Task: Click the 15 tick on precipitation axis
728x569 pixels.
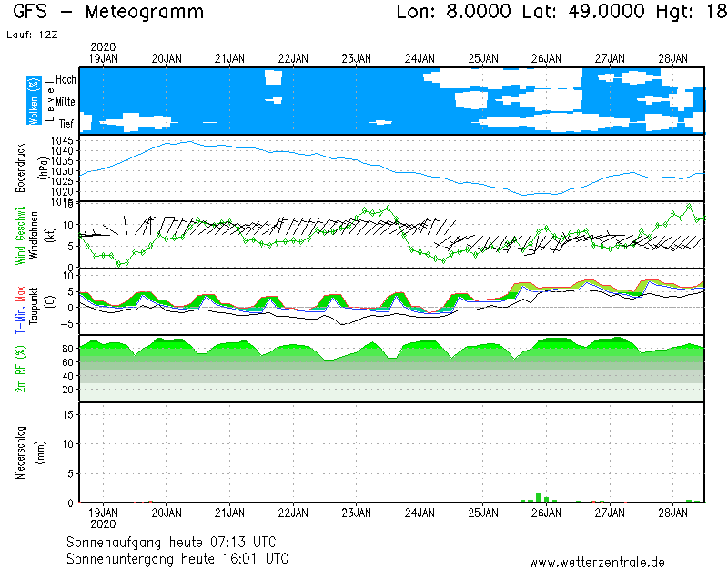Action: click(x=67, y=414)
